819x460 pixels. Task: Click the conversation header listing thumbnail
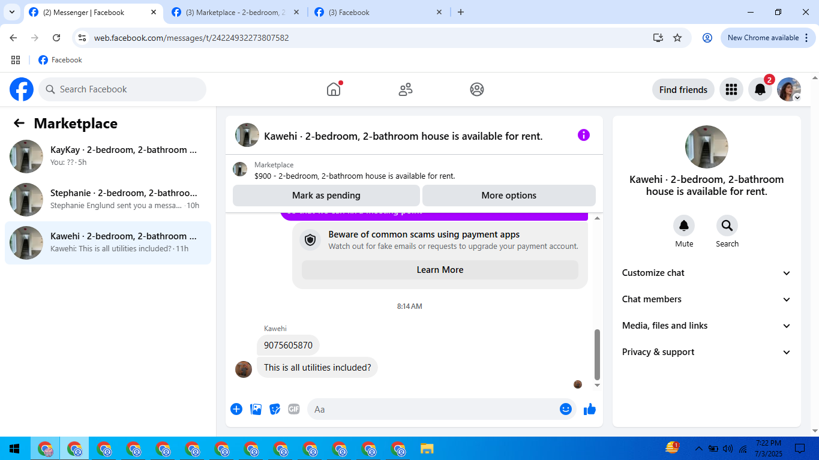tap(247, 135)
